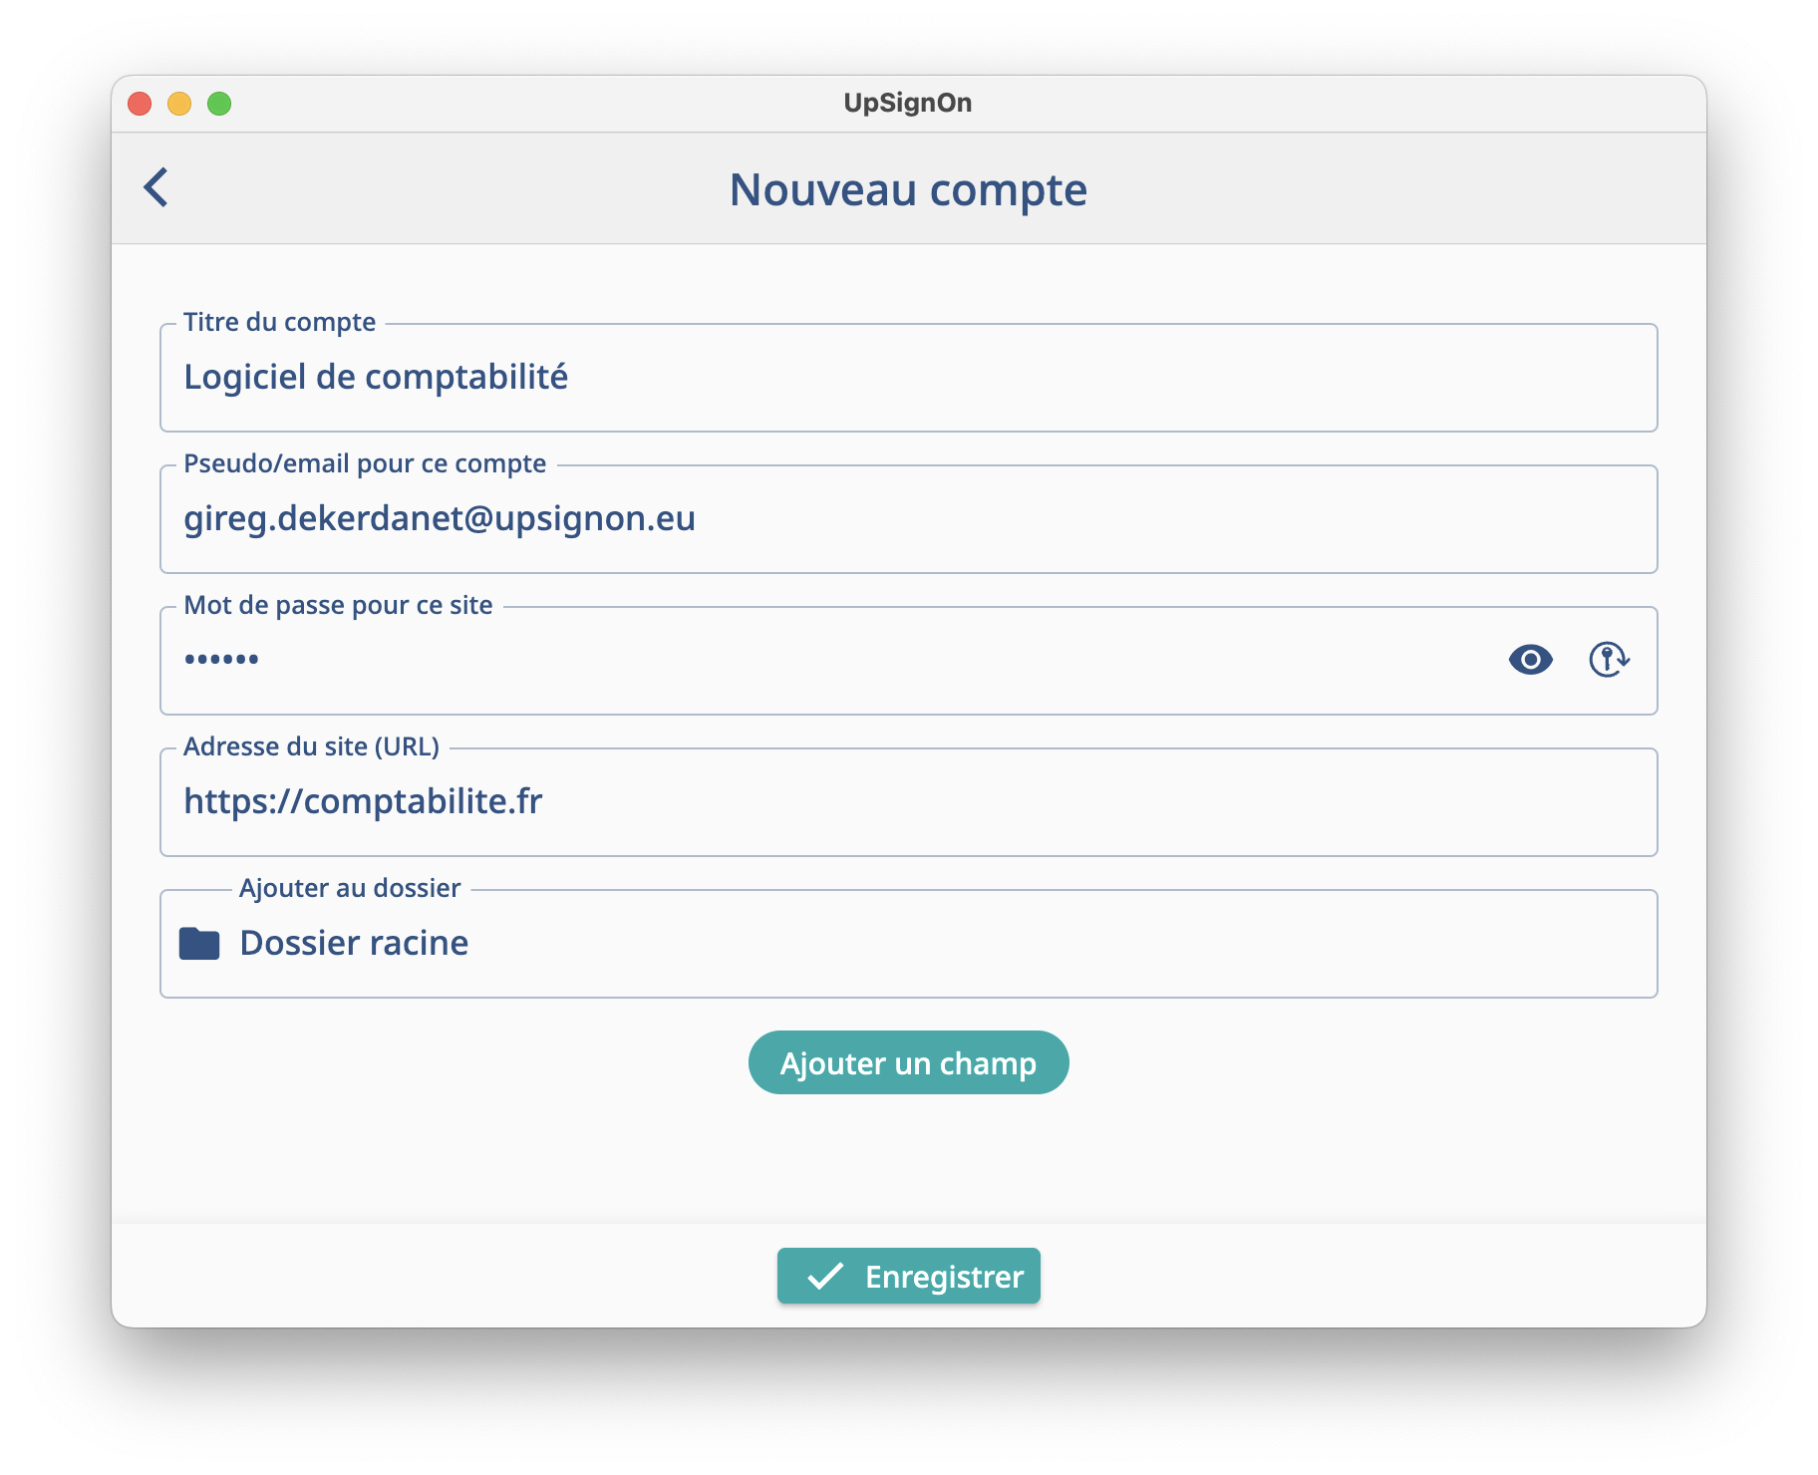
Task: Click the Adresse du site (URL) label
Action: pos(311,746)
